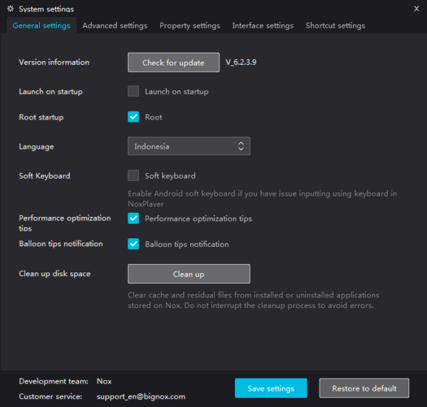
Task: Open the Interface settings tab
Action: pos(263,26)
